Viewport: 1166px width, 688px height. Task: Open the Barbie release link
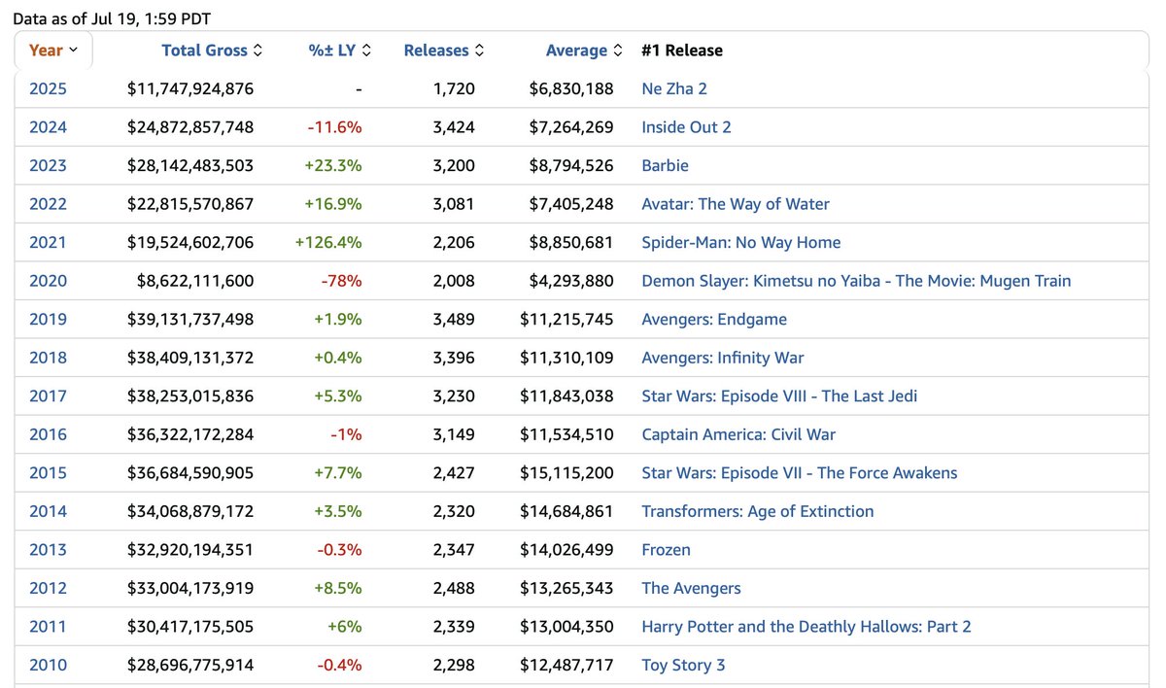[665, 166]
